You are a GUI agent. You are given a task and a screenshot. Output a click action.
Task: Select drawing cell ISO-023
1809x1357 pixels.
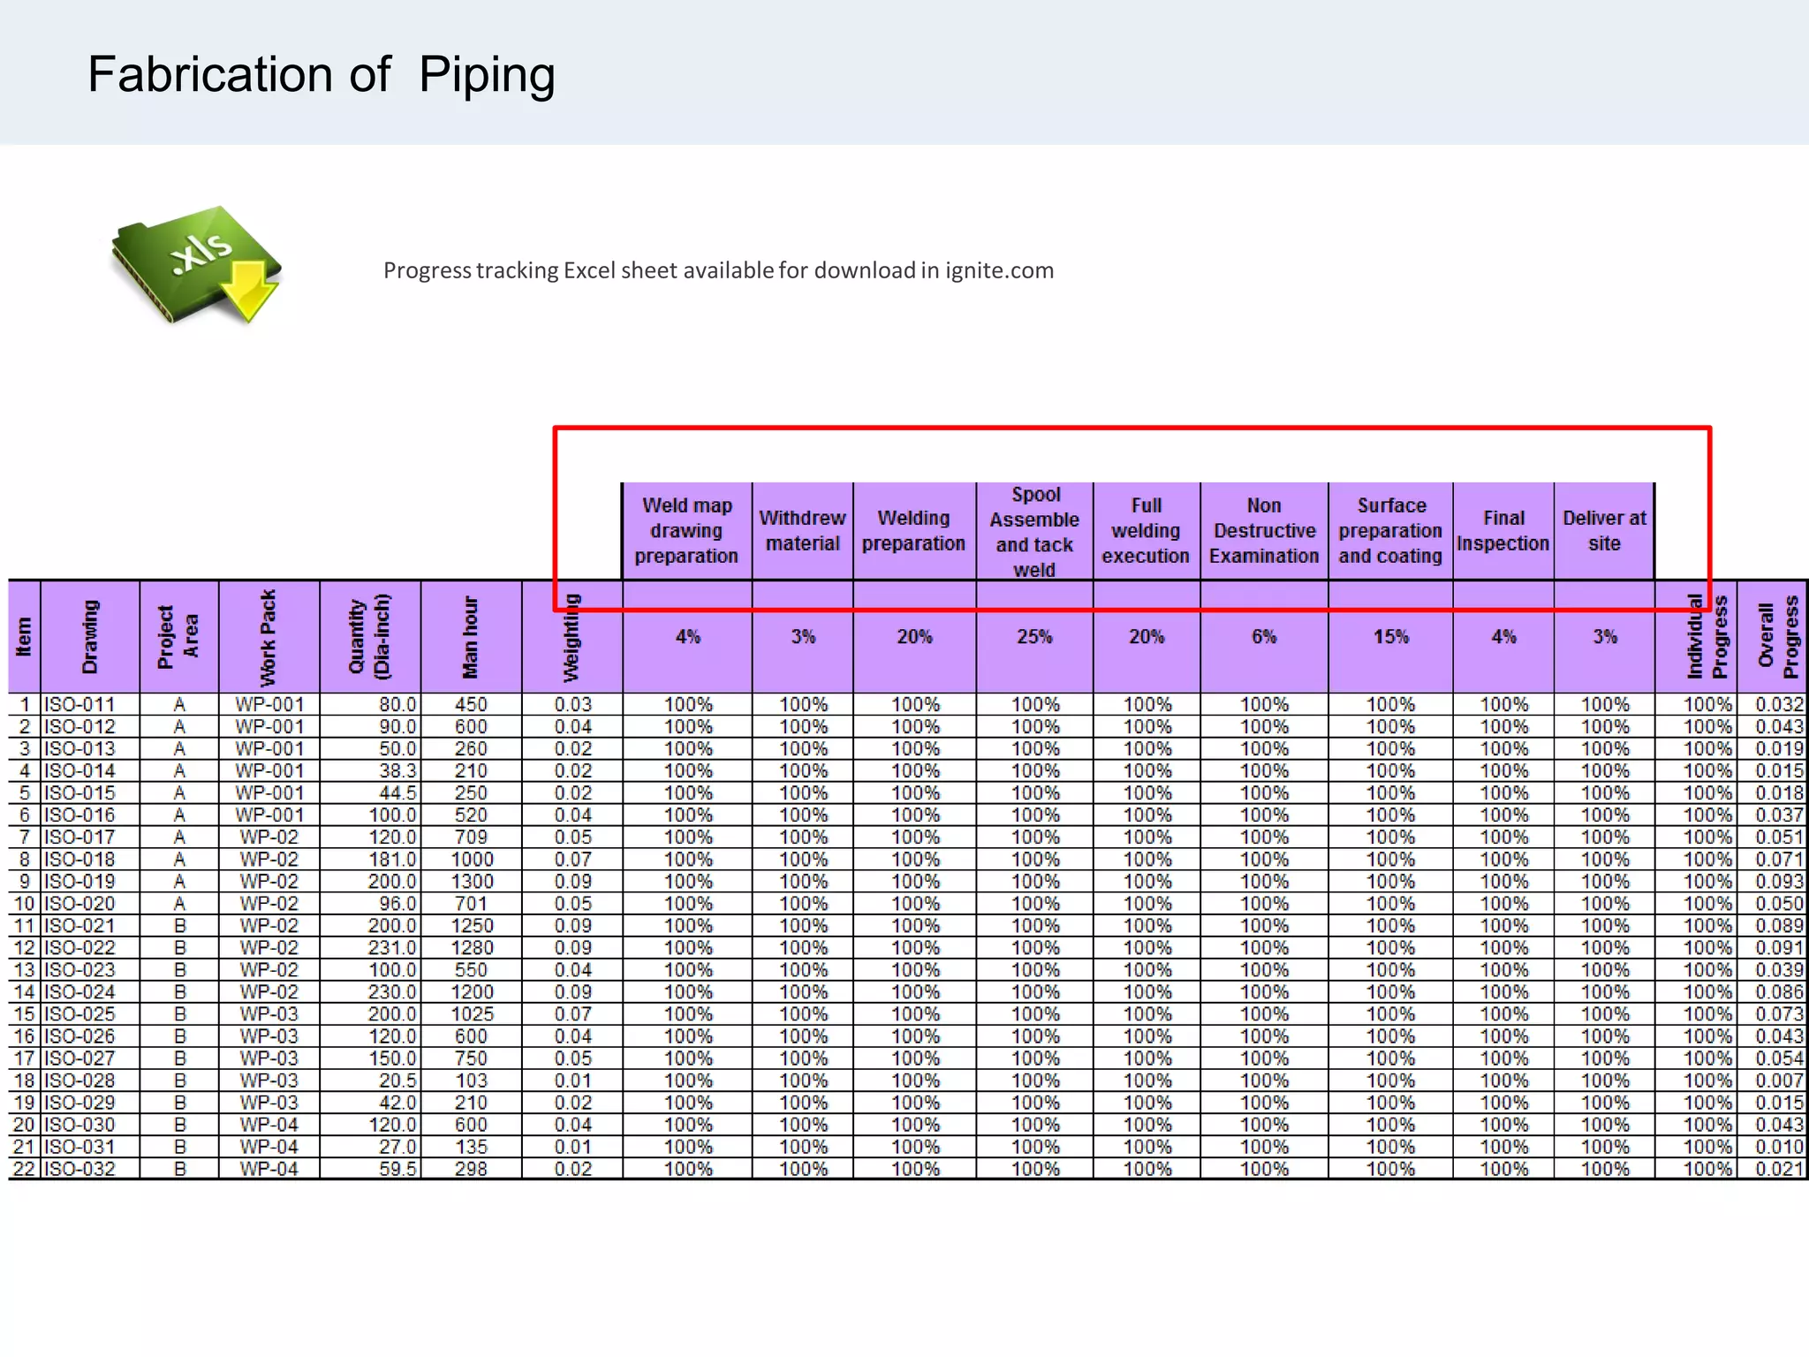(x=90, y=970)
